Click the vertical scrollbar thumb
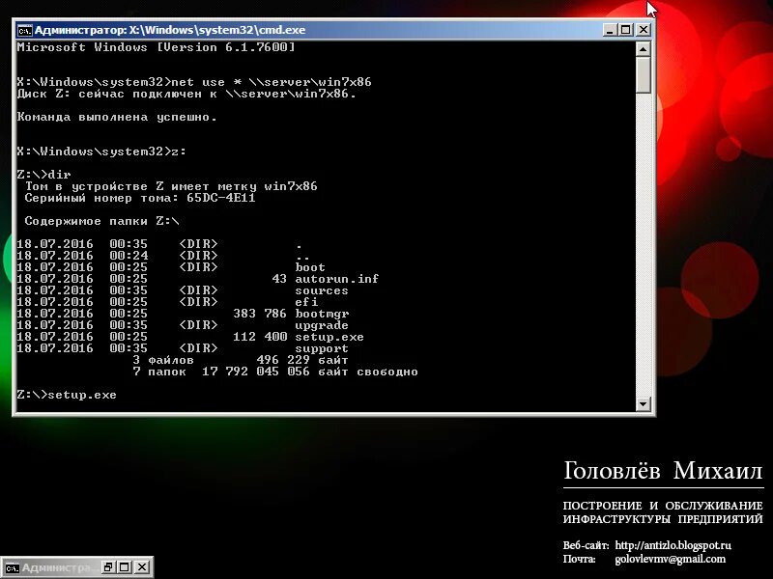The image size is (773, 579). point(643,75)
